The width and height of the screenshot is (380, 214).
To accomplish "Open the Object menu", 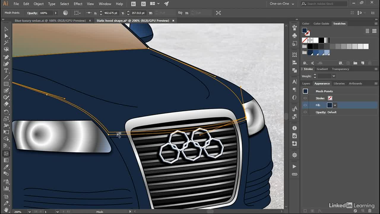I will pos(39,4).
